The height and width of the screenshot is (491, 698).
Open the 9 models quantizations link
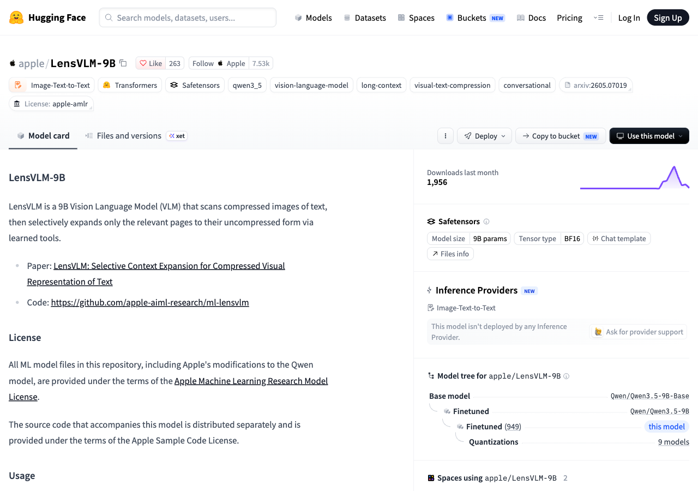[x=673, y=442]
